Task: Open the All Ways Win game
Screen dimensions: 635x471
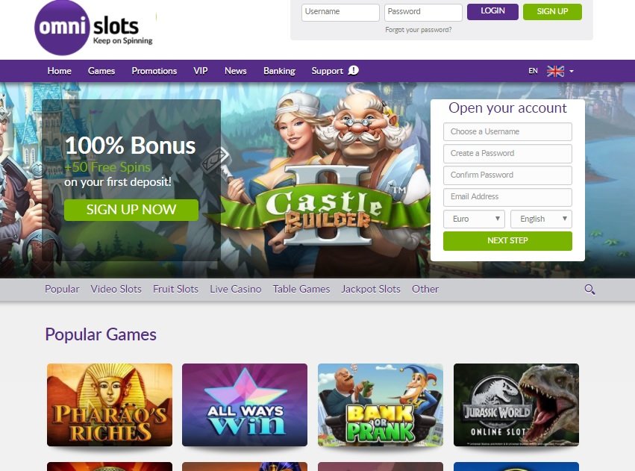Action: 245,405
